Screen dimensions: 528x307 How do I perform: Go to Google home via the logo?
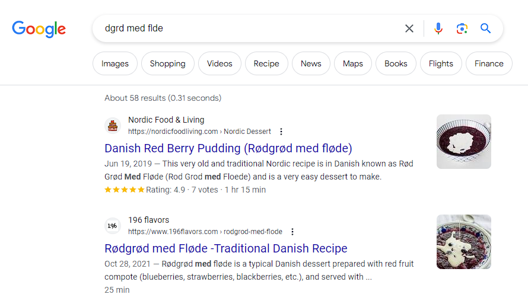click(x=39, y=29)
